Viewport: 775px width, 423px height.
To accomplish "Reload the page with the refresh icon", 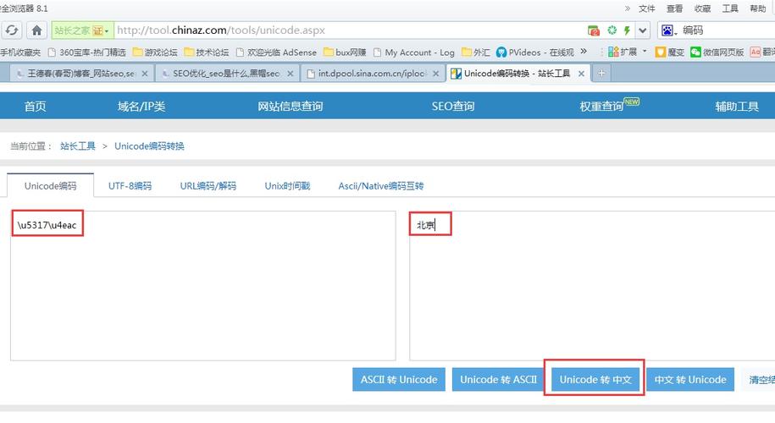I will (11, 30).
